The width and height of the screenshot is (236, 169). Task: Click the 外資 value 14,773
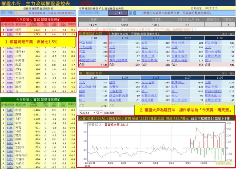point(93,25)
